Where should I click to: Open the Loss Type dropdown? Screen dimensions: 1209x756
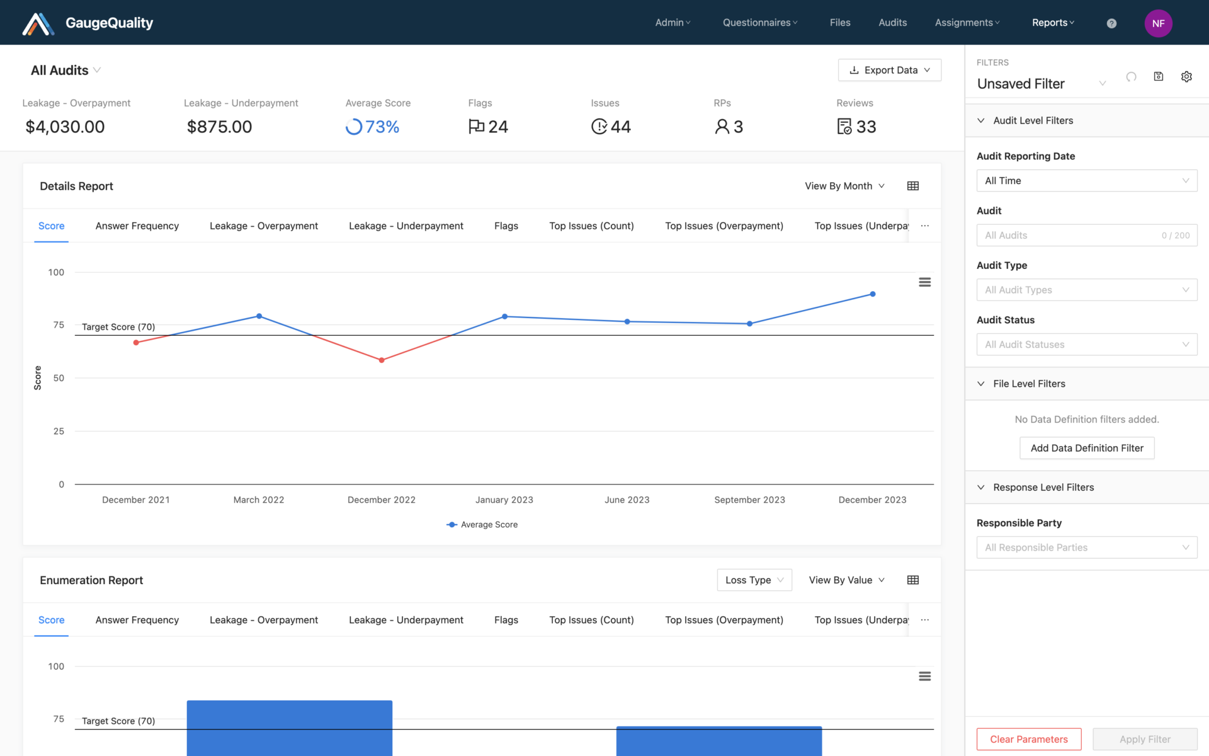click(x=754, y=580)
